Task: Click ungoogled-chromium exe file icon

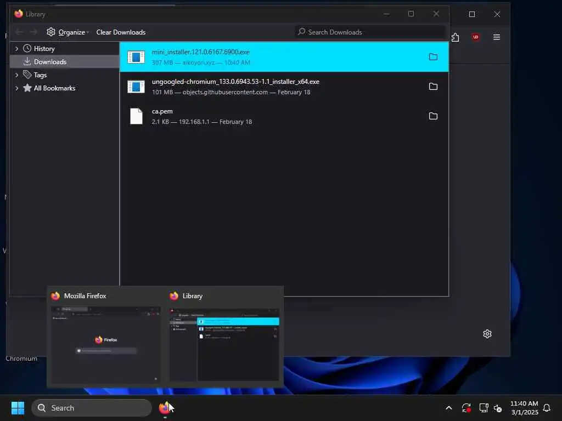Action: 136,87
